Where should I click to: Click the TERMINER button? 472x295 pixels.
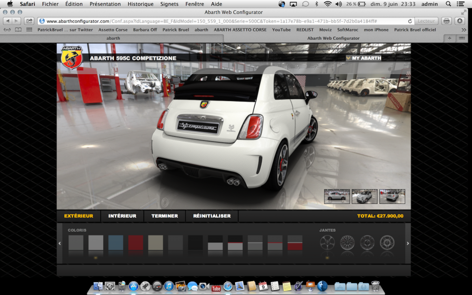tap(165, 216)
